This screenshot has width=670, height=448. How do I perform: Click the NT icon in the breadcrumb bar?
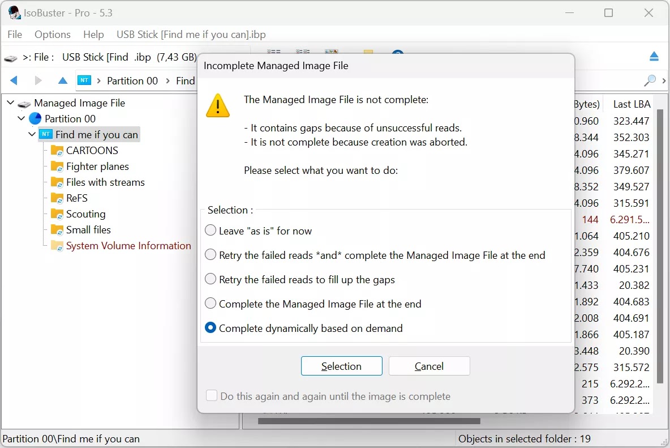coord(84,80)
